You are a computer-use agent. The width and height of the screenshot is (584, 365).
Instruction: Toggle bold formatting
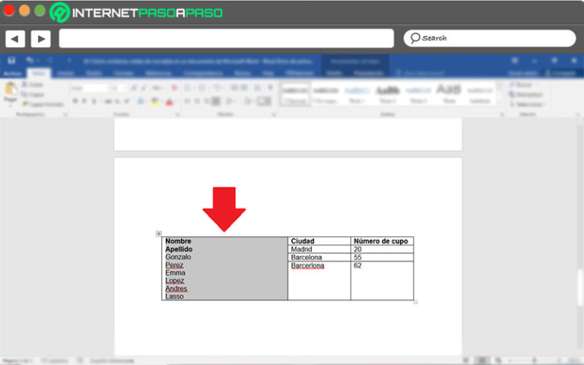coord(75,101)
